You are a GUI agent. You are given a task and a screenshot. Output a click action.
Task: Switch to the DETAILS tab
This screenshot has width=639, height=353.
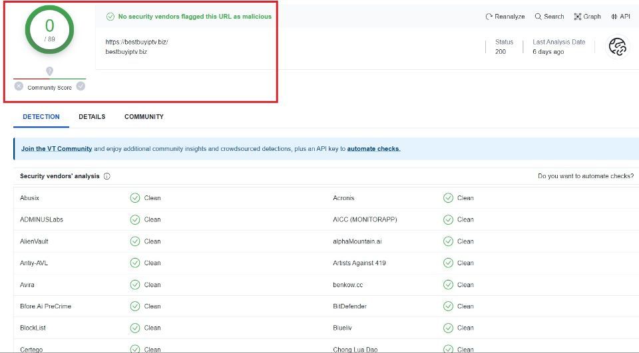[92, 117]
